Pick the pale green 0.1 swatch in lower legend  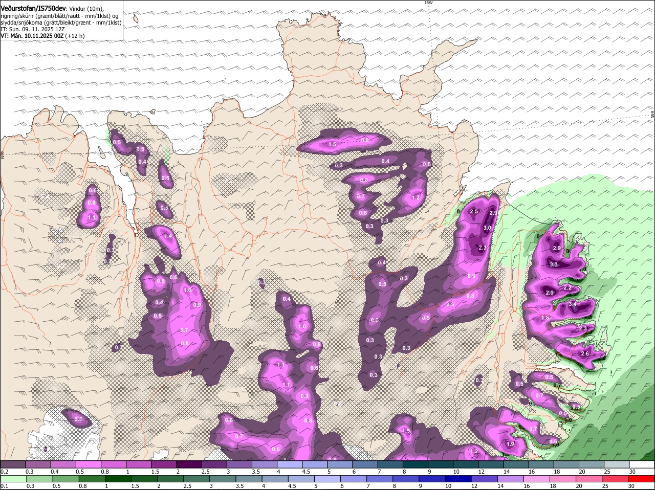pyautogui.click(x=13, y=479)
